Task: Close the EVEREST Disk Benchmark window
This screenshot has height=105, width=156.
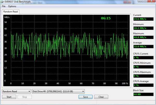Action: 152,1
